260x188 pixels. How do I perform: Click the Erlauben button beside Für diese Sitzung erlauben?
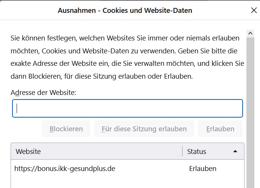pyautogui.click(x=220, y=129)
